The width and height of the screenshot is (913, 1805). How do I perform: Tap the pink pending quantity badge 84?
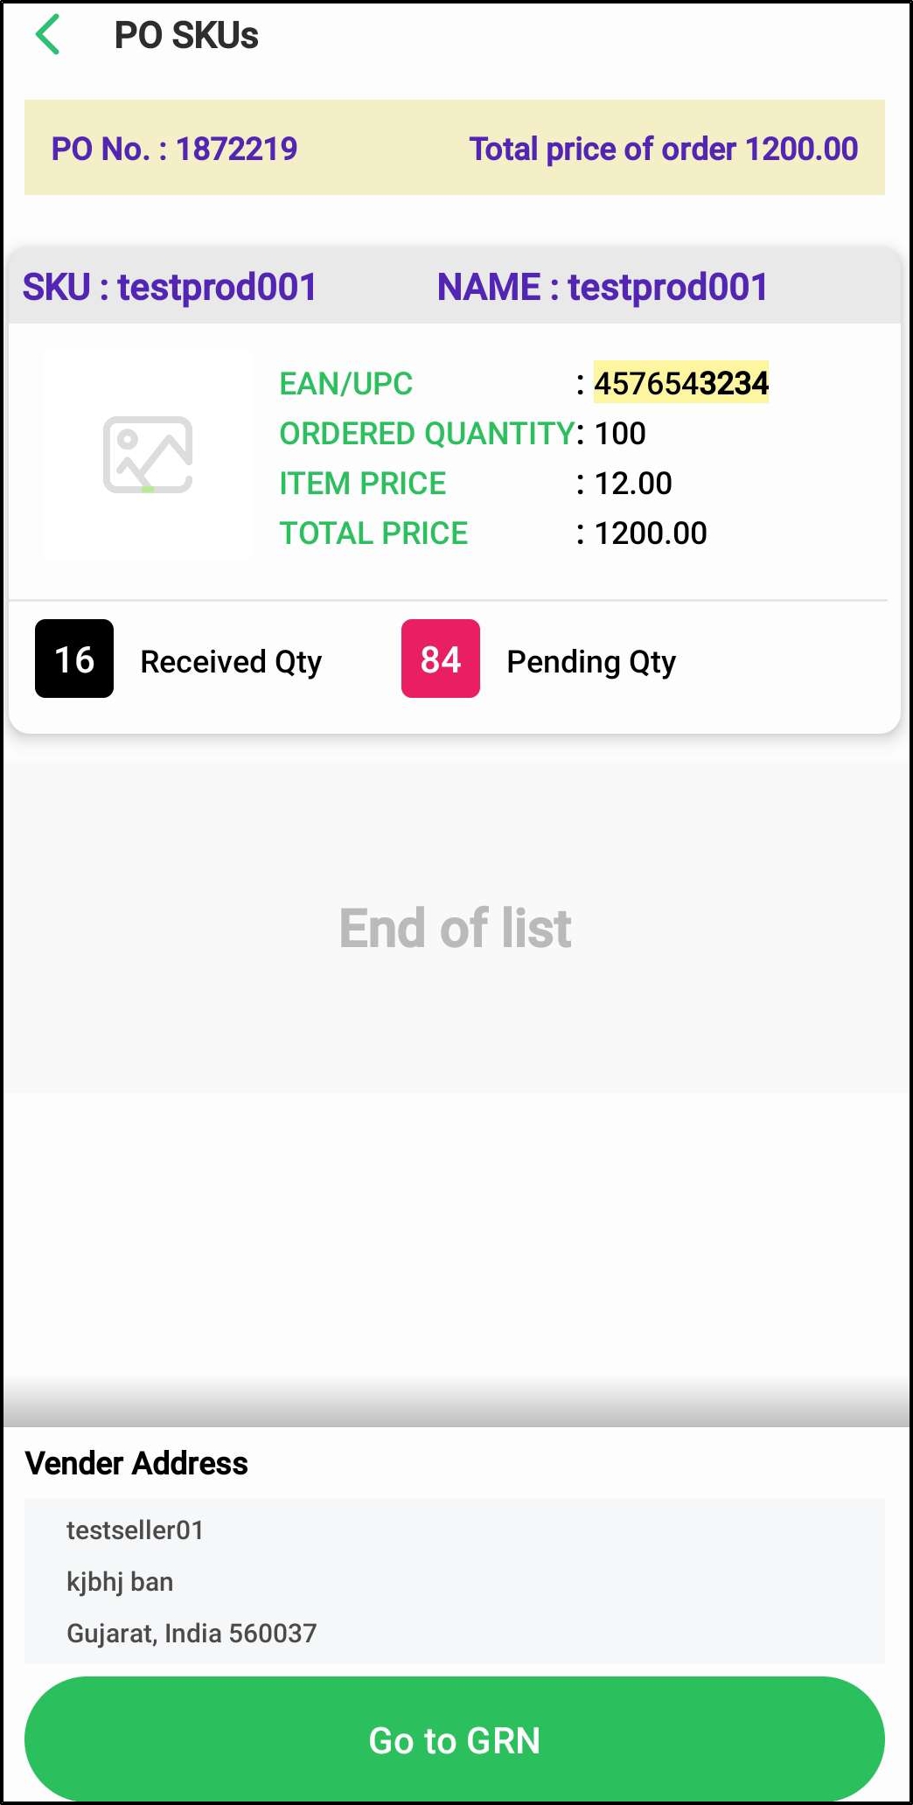(x=440, y=659)
